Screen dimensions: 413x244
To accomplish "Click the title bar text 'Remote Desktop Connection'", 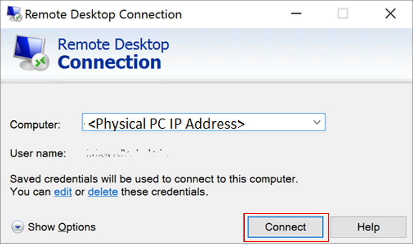I will pyautogui.click(x=103, y=15).
